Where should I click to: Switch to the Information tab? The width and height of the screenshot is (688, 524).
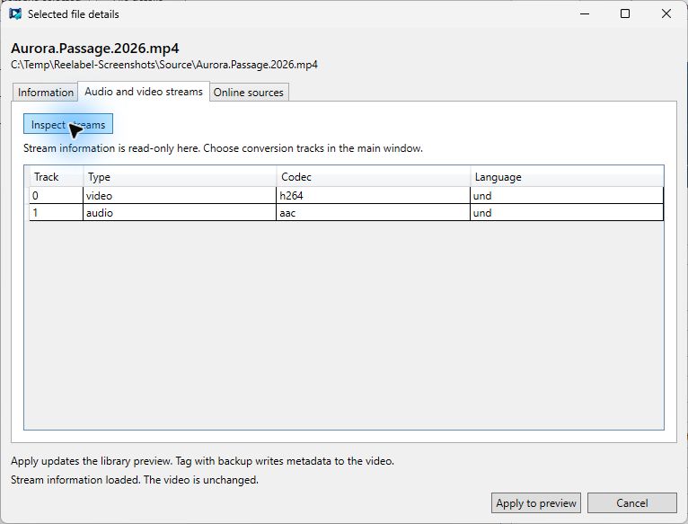click(x=46, y=93)
